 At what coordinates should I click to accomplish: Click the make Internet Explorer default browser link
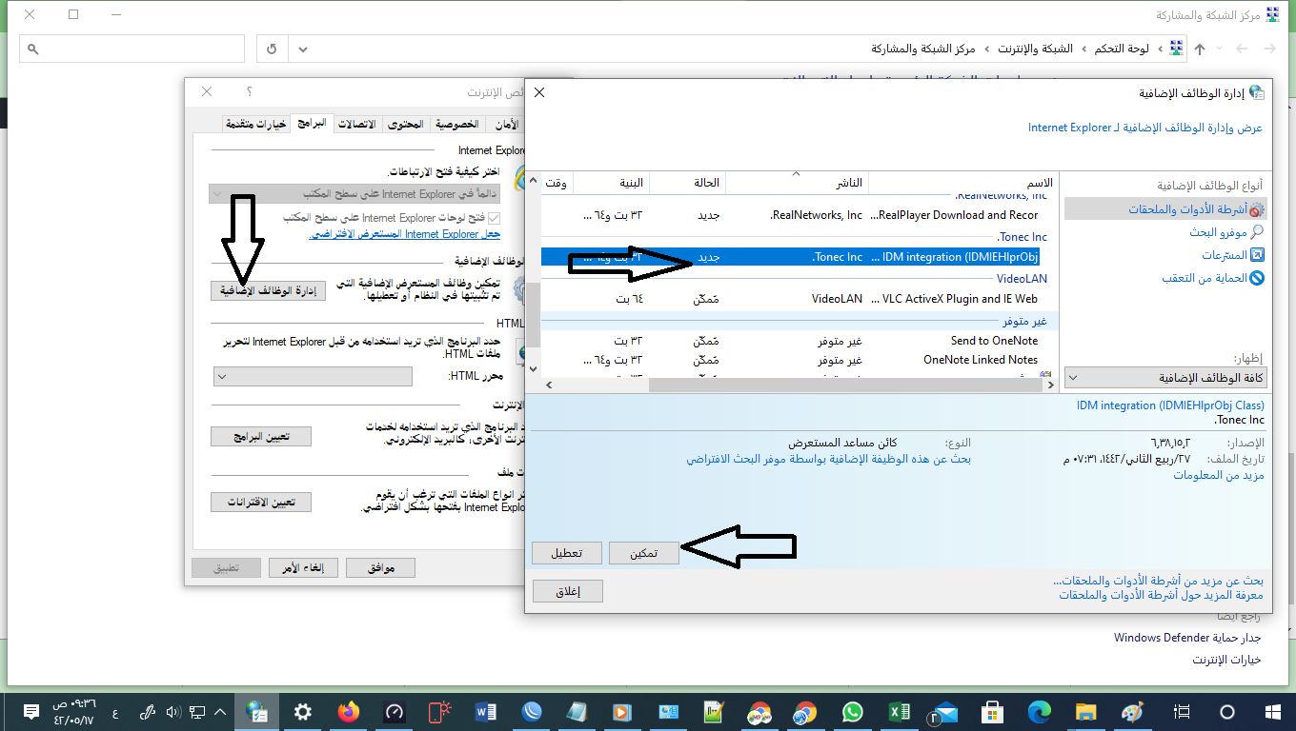point(406,234)
